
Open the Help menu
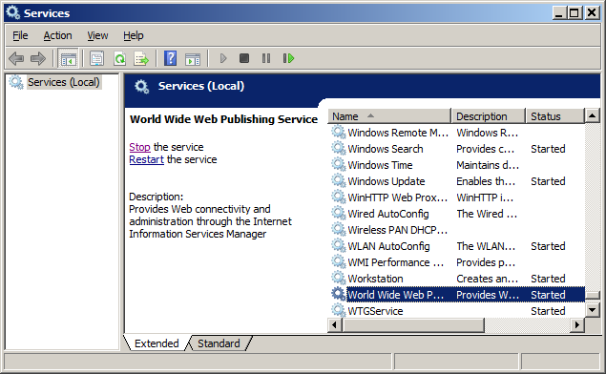pyautogui.click(x=134, y=35)
